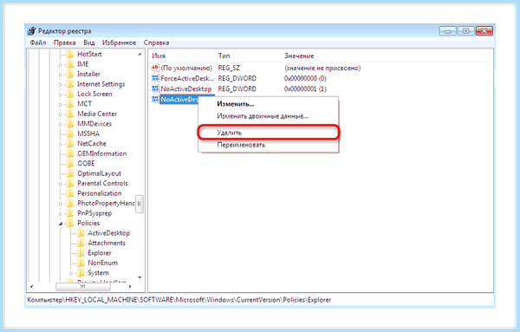Collapse the Policies tree node
520x332 pixels.
[x=61, y=224]
